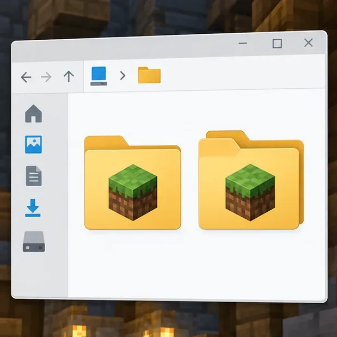Go back with the left arrow

click(26, 77)
